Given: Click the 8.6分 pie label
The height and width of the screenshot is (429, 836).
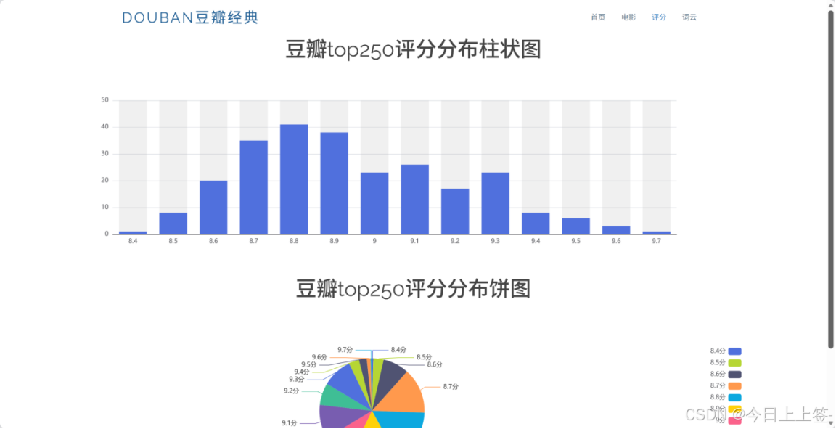Looking at the screenshot, I should pyautogui.click(x=435, y=365).
